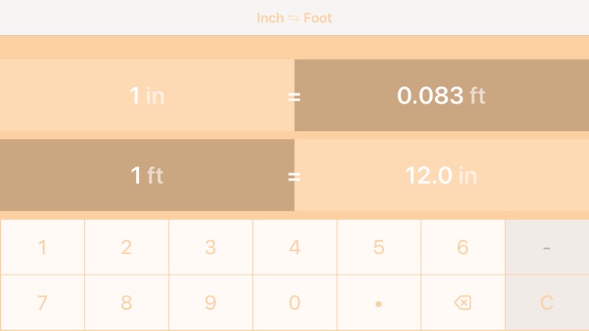Tap the 0.083 ft result panel
The image size is (589, 331).
(441, 96)
